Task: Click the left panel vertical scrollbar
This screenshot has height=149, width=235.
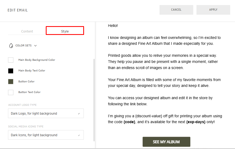Action: 94,99
